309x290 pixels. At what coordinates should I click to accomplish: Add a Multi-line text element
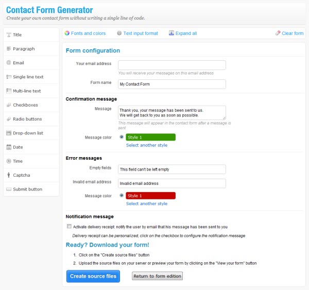31,91
